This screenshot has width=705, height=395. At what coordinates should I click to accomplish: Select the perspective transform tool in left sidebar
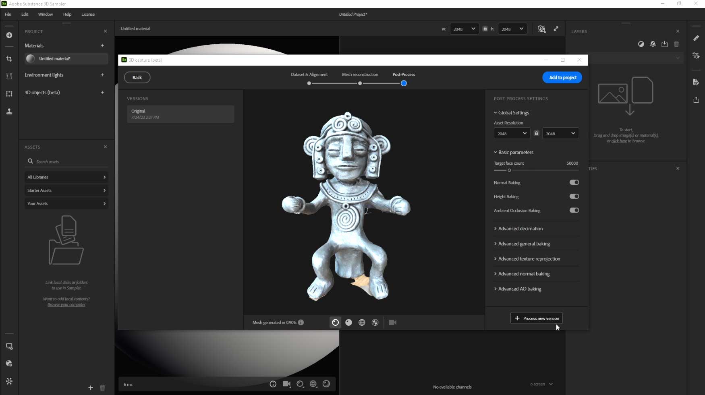click(9, 76)
